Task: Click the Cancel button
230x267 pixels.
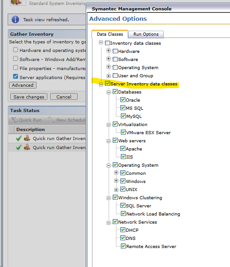Action: click(x=64, y=97)
